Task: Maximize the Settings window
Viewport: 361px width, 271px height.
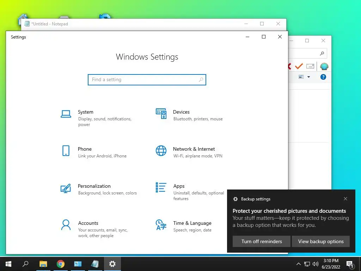Action: 264,37
